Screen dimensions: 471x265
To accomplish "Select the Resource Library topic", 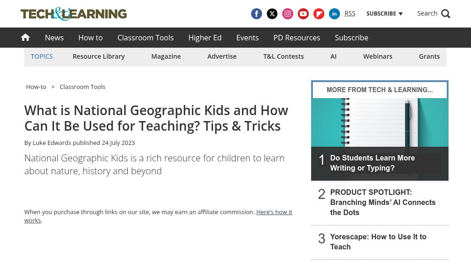I will click(99, 56).
